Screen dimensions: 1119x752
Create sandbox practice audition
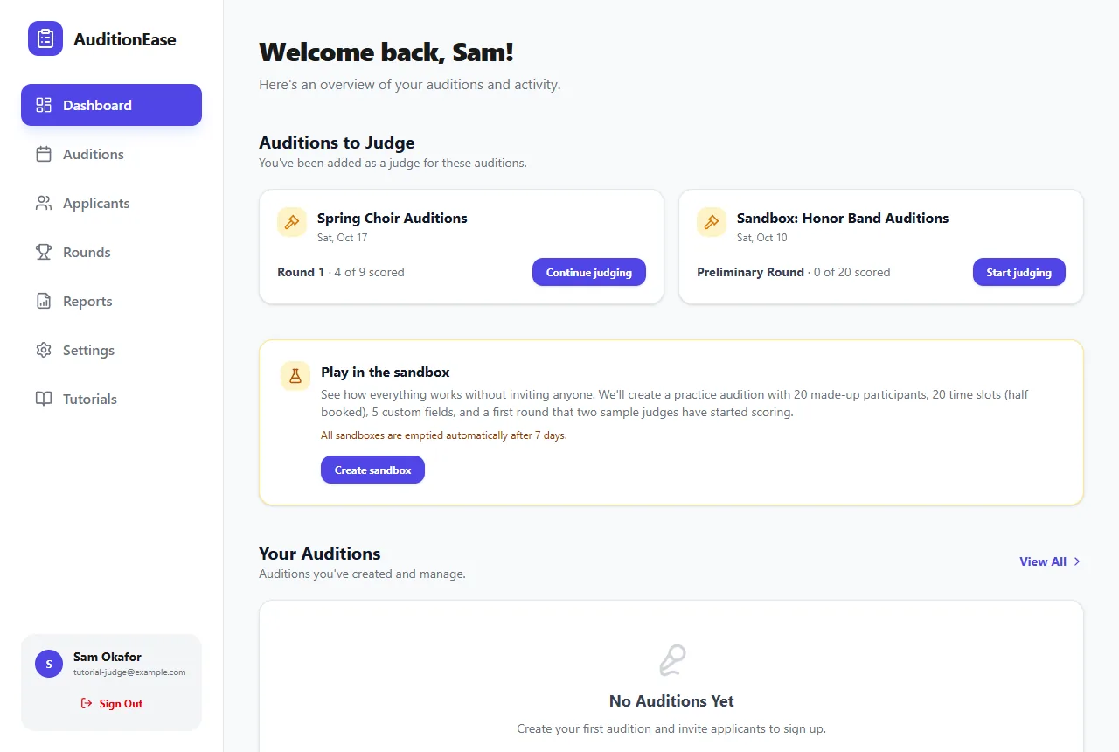[x=372, y=470]
